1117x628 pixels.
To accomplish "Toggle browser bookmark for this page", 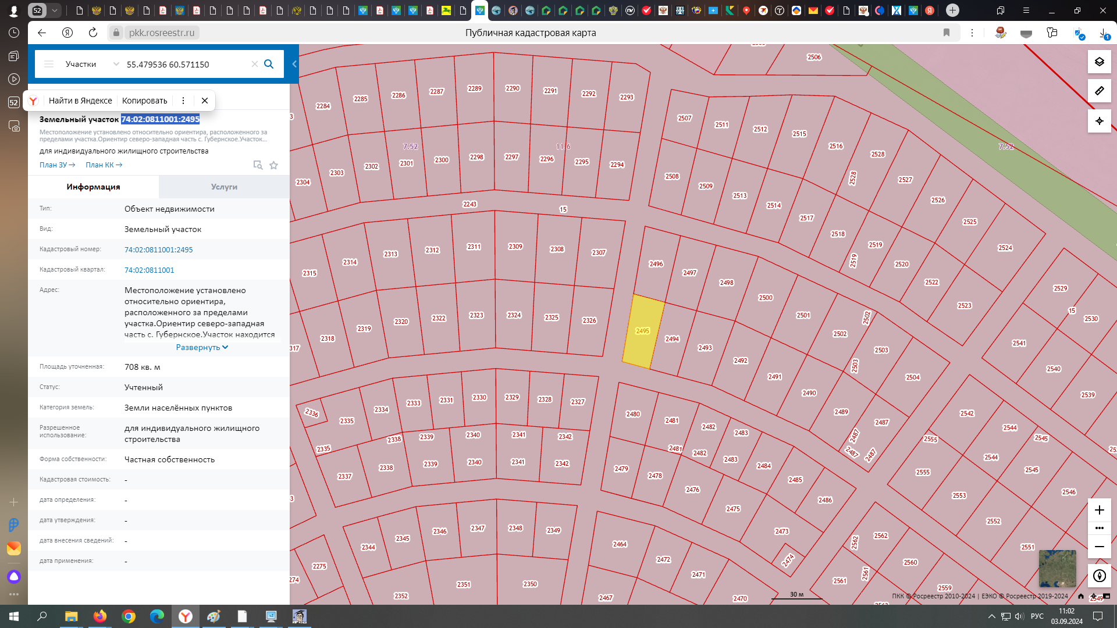I will [947, 33].
